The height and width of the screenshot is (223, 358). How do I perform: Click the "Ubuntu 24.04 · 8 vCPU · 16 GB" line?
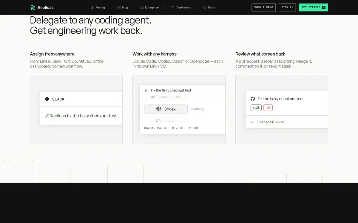171,128
